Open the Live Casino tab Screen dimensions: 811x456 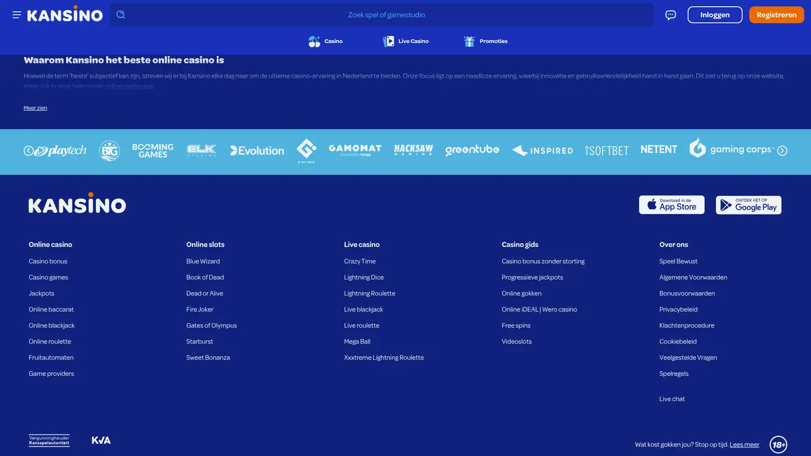(x=405, y=41)
